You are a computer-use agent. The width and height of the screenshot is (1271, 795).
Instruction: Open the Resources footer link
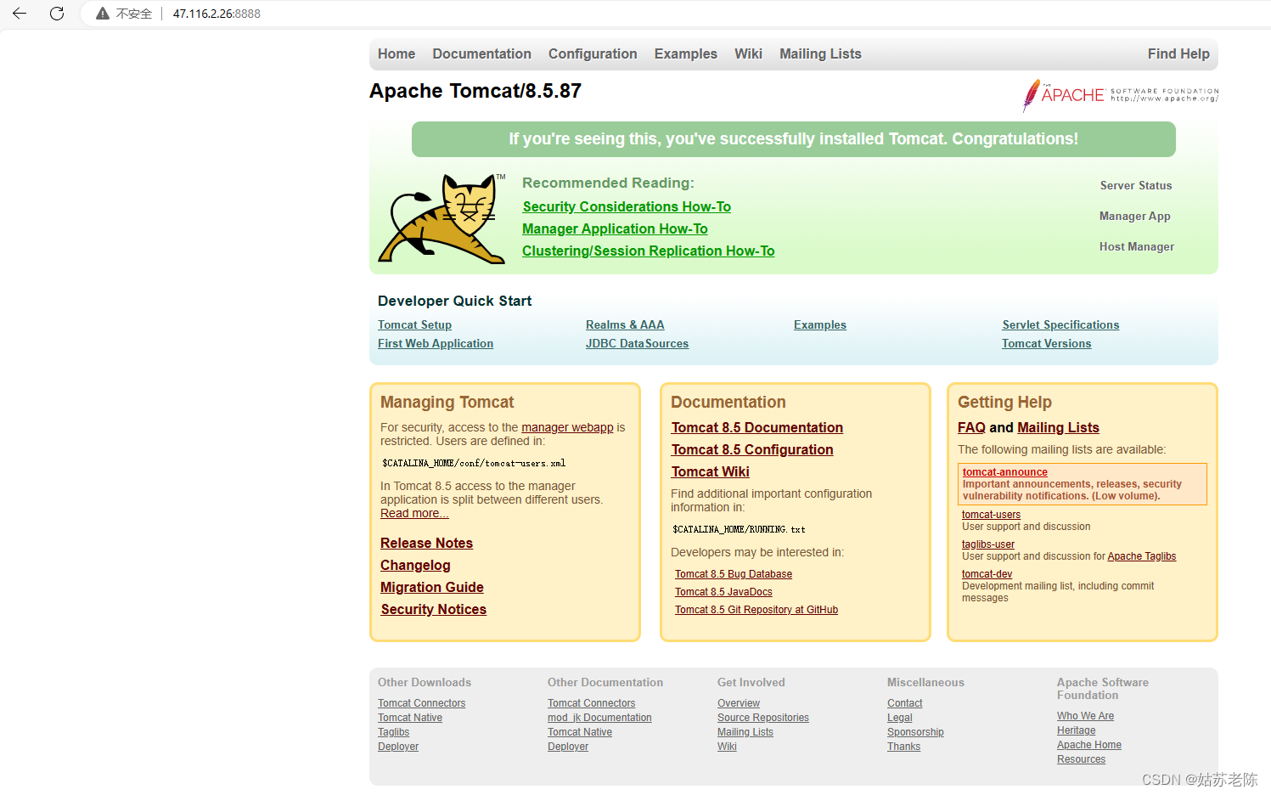click(1081, 759)
